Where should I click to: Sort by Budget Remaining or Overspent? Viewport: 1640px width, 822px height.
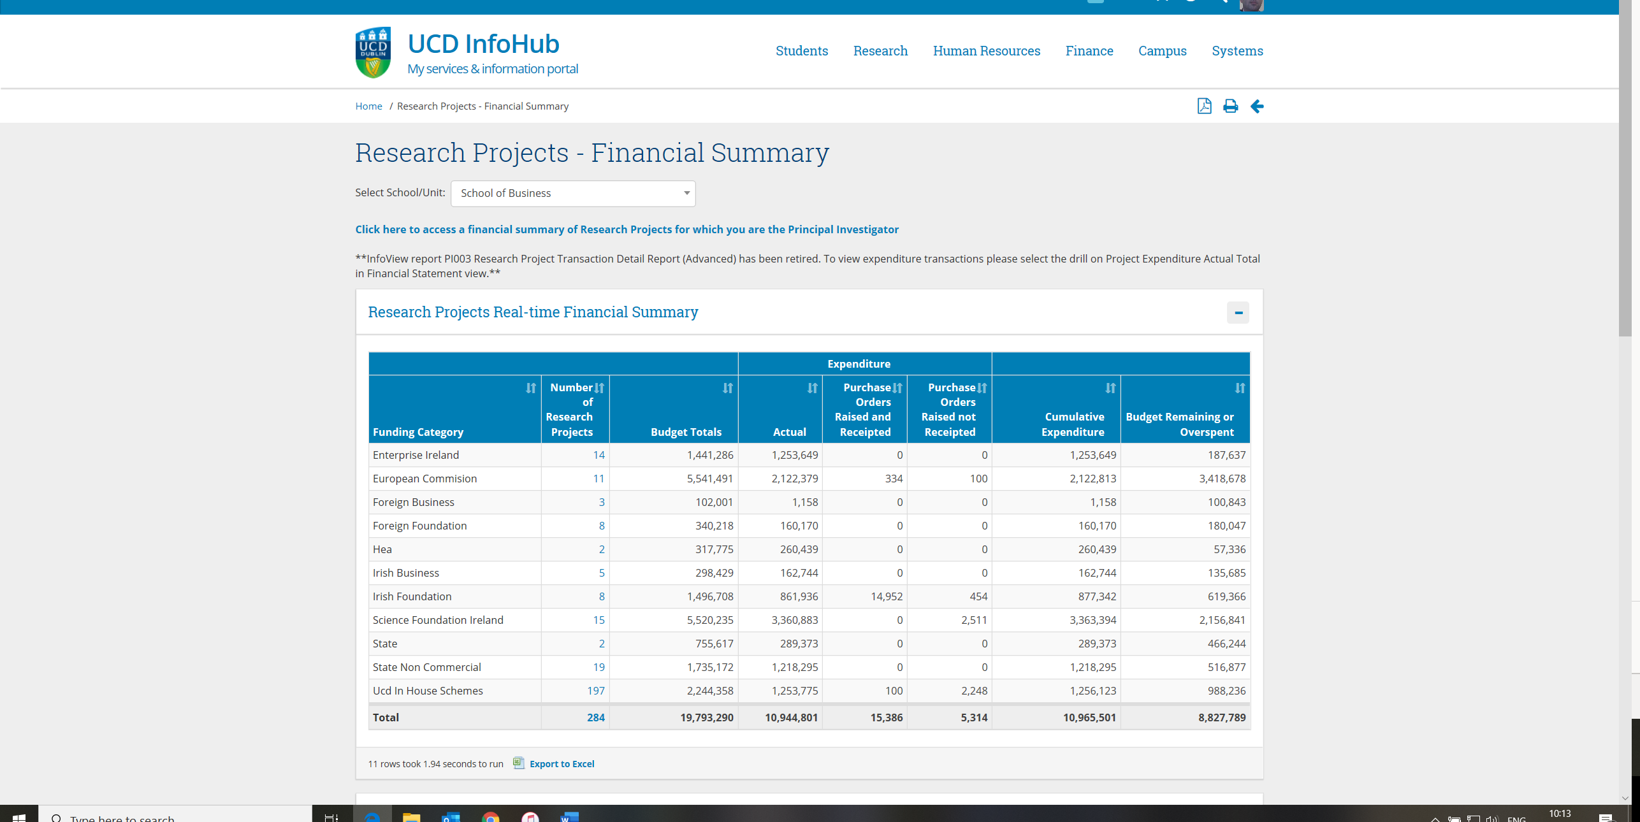(1240, 388)
